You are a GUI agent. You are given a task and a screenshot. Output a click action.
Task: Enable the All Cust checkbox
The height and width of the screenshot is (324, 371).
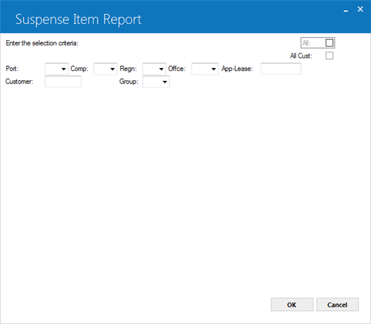click(330, 56)
